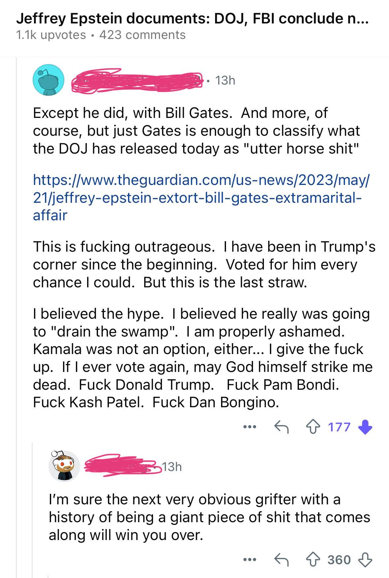Open the Jeffrey Epstein documents post title

click(192, 19)
